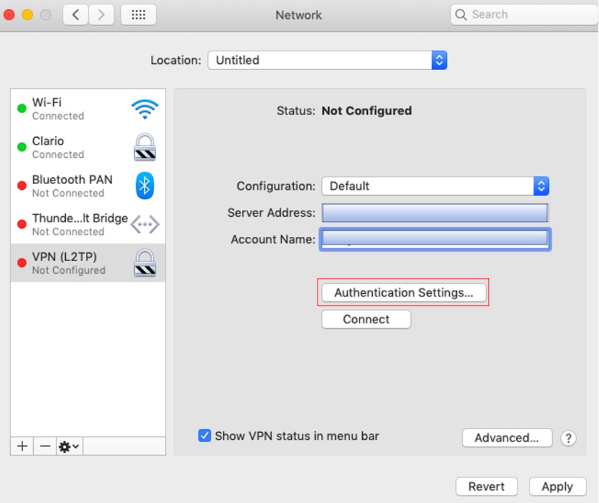Click the VPN (L2TP) lock icon
The height and width of the screenshot is (503, 599).
point(145,262)
